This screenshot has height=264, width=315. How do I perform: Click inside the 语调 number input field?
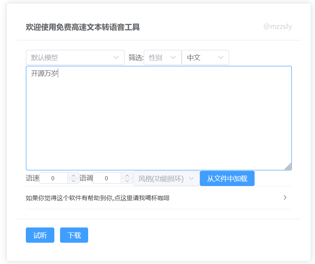[x=106, y=178]
